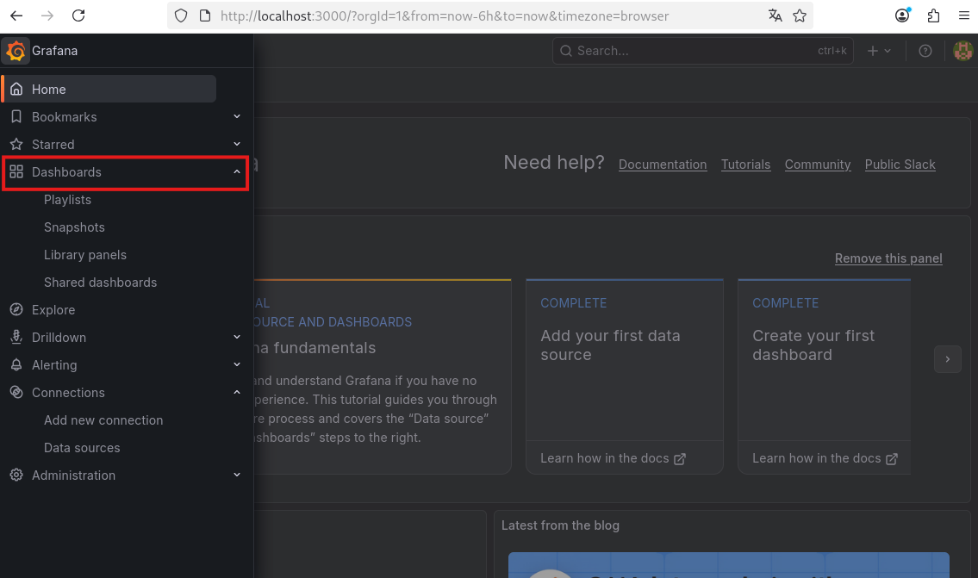978x578 pixels.
Task: Click the browser forward arrow
Action: point(47,16)
